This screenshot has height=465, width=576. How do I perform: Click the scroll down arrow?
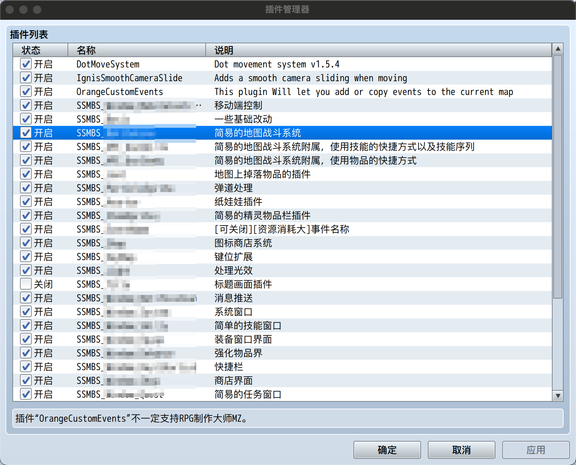click(558, 396)
